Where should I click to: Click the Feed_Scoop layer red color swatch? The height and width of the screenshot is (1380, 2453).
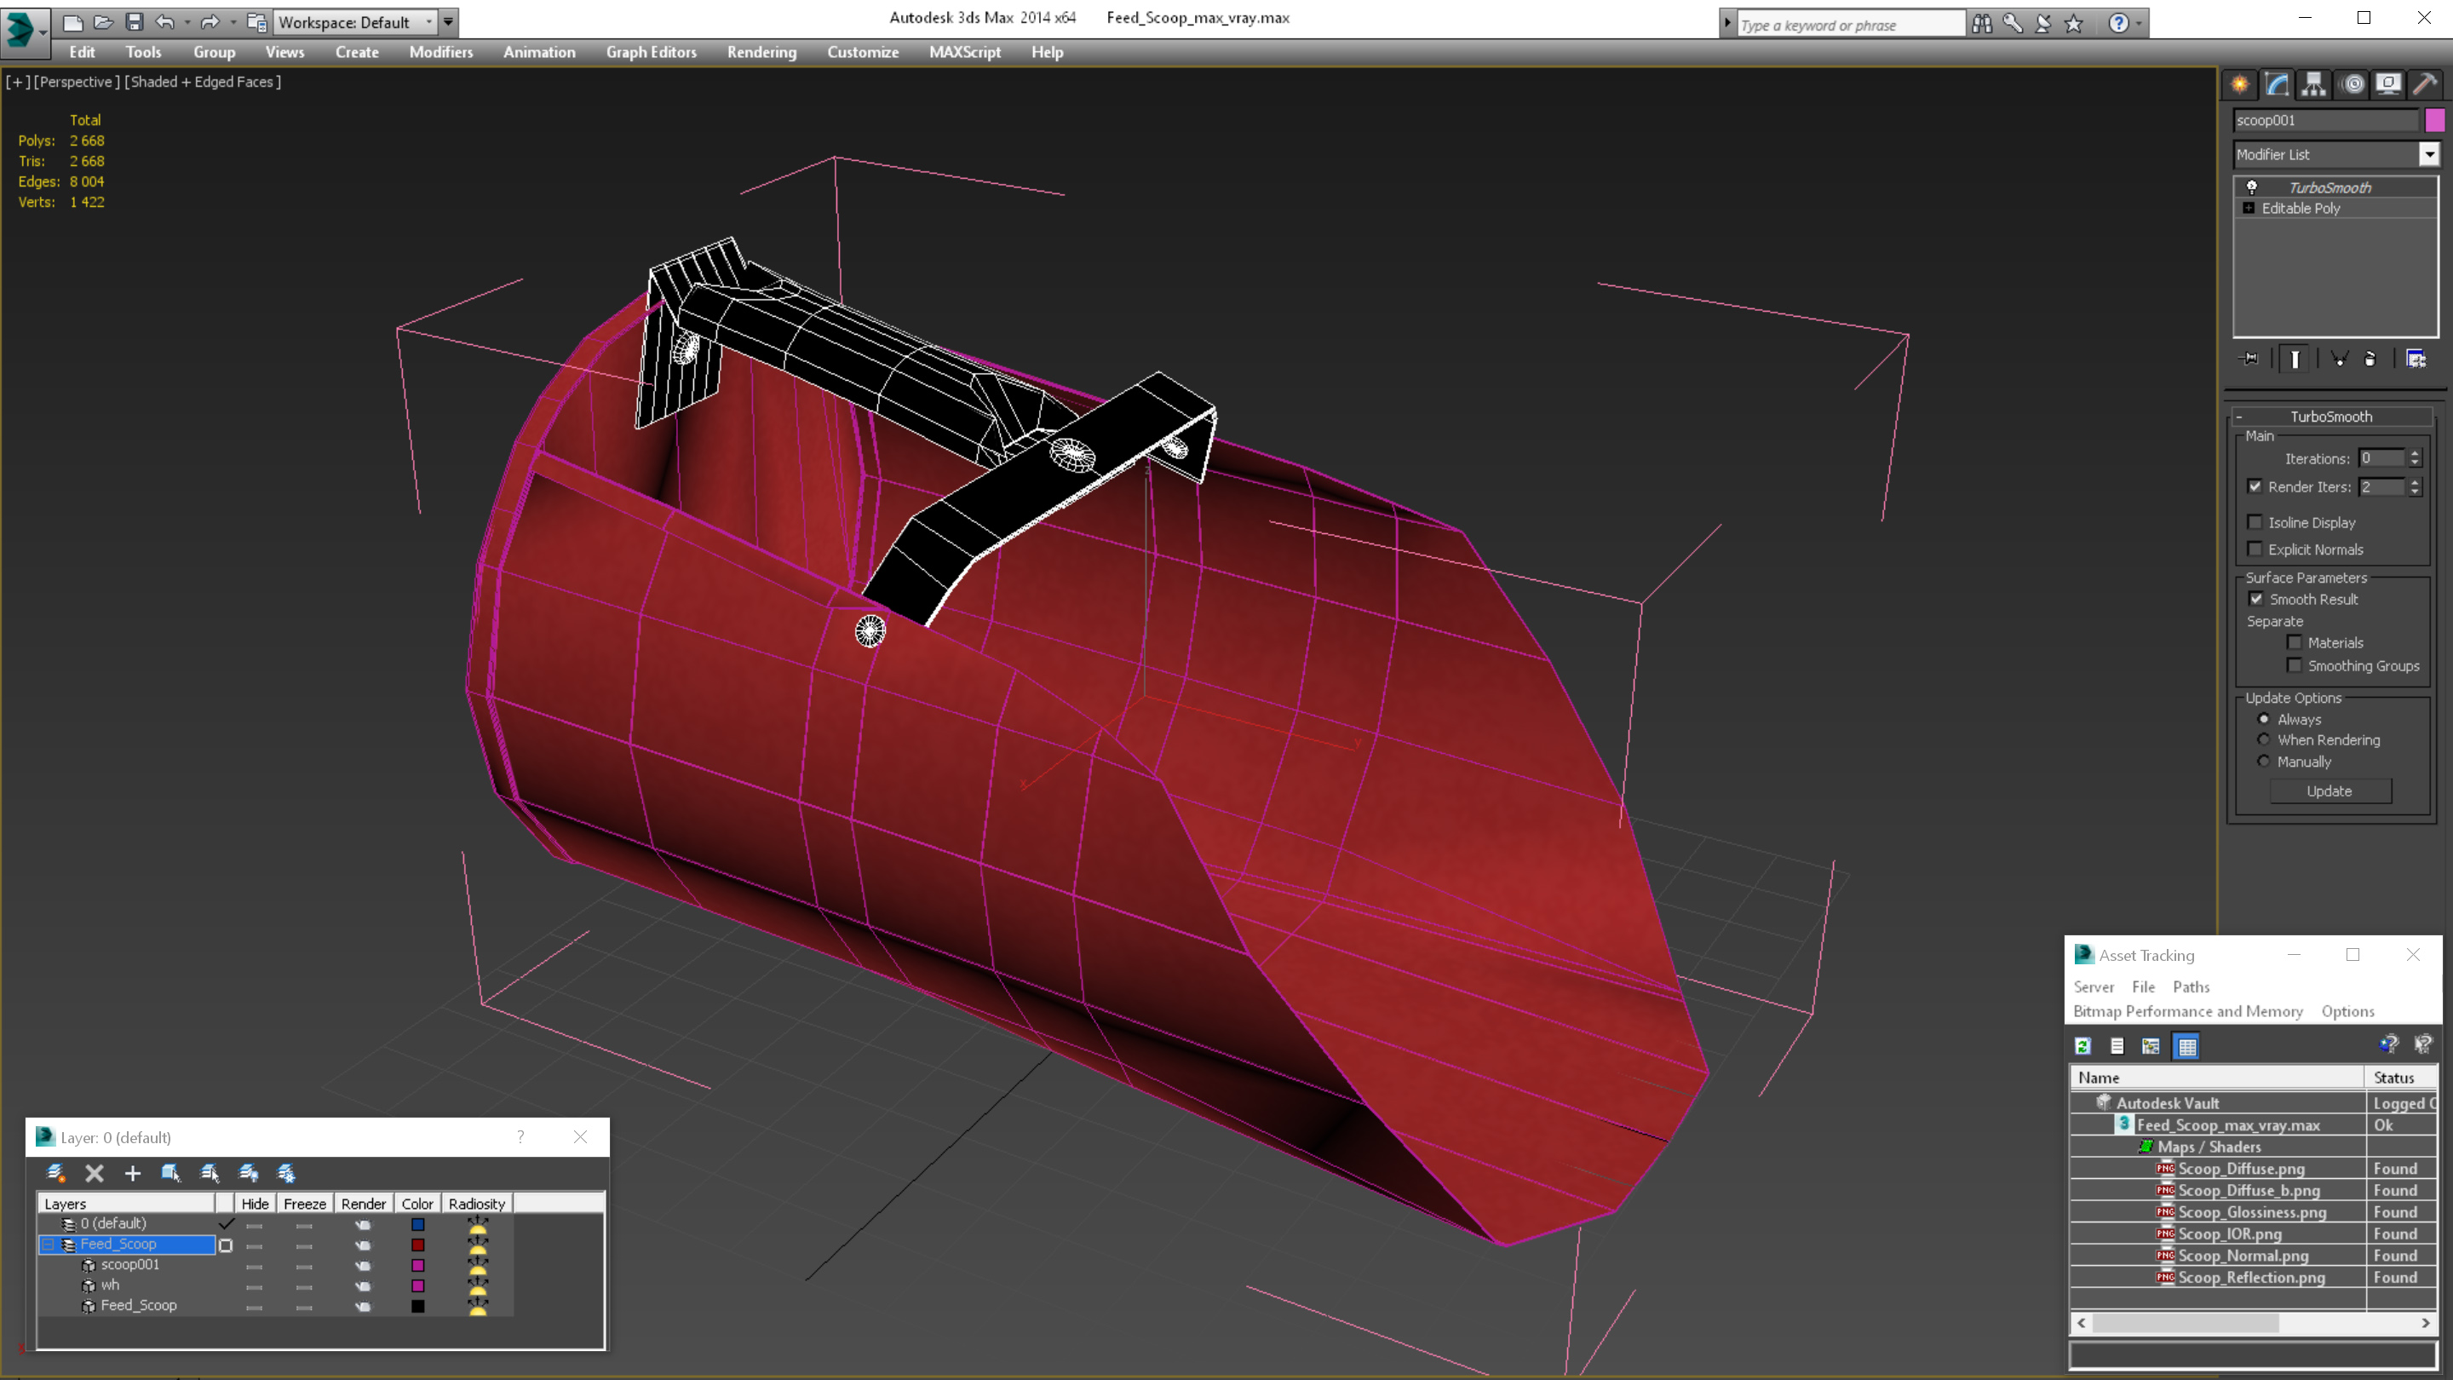click(x=418, y=1245)
